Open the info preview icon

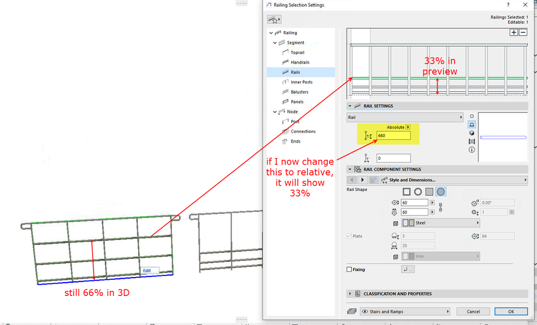pyautogui.click(x=471, y=150)
